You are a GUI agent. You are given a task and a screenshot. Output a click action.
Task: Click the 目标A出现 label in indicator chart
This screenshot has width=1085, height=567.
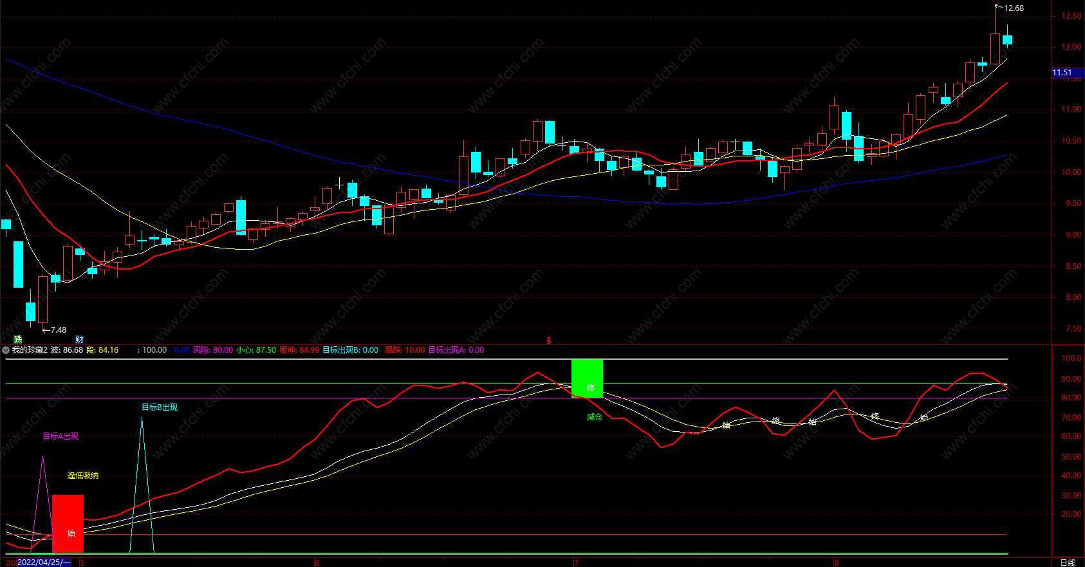pos(60,436)
